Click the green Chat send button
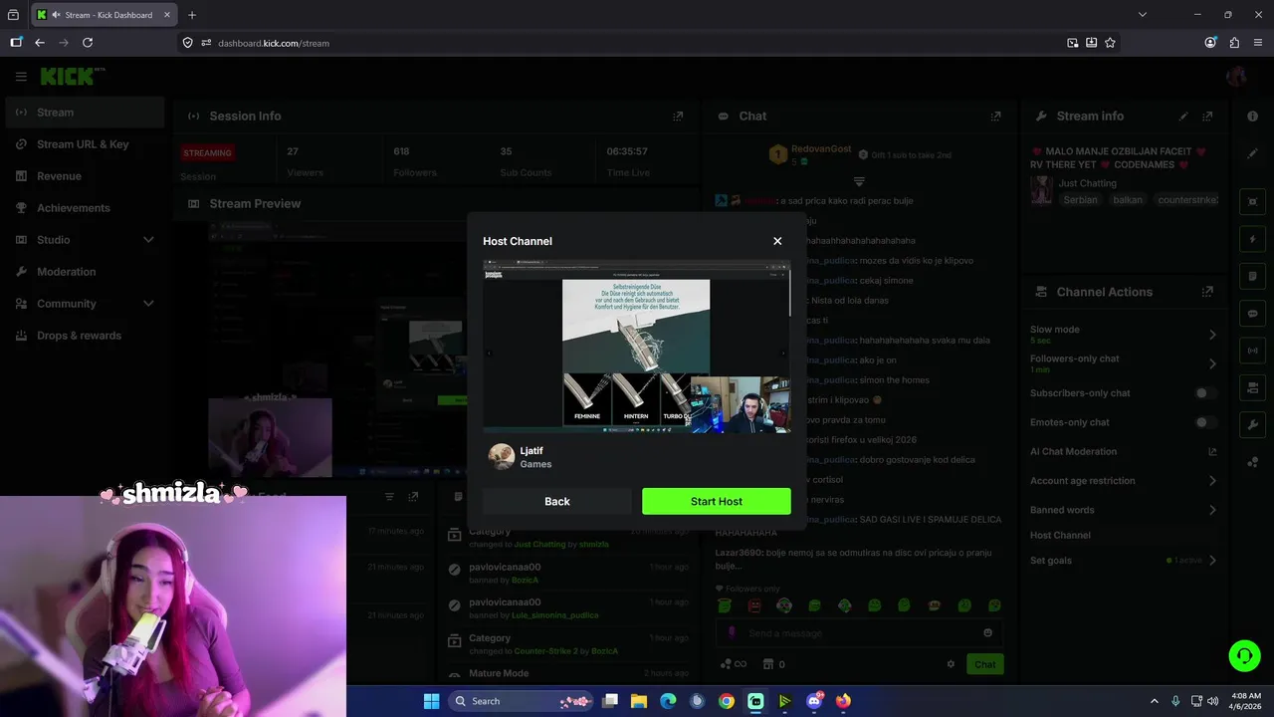 [984, 664]
